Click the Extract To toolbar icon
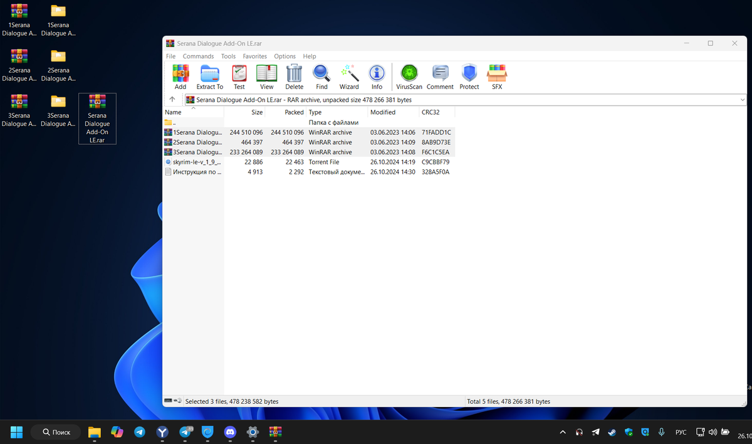The width and height of the screenshot is (752, 444). pyautogui.click(x=210, y=77)
